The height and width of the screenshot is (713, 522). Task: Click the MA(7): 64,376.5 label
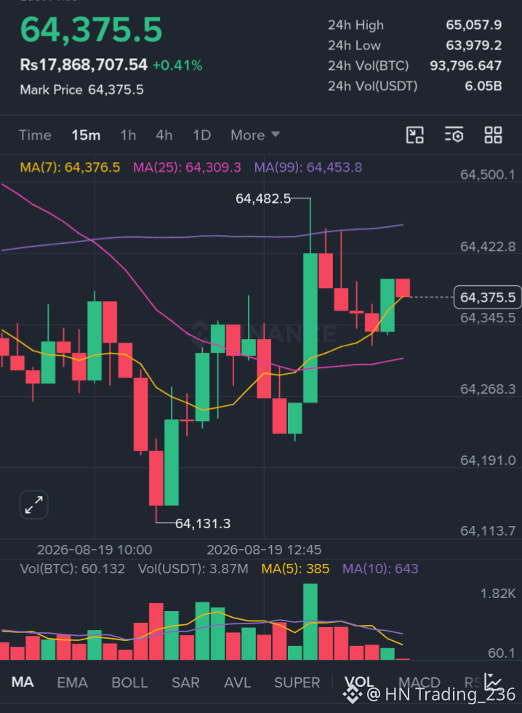[x=70, y=167]
